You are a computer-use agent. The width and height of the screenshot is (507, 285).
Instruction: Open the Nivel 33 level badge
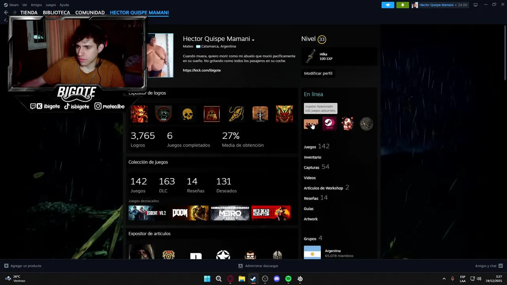click(x=322, y=39)
